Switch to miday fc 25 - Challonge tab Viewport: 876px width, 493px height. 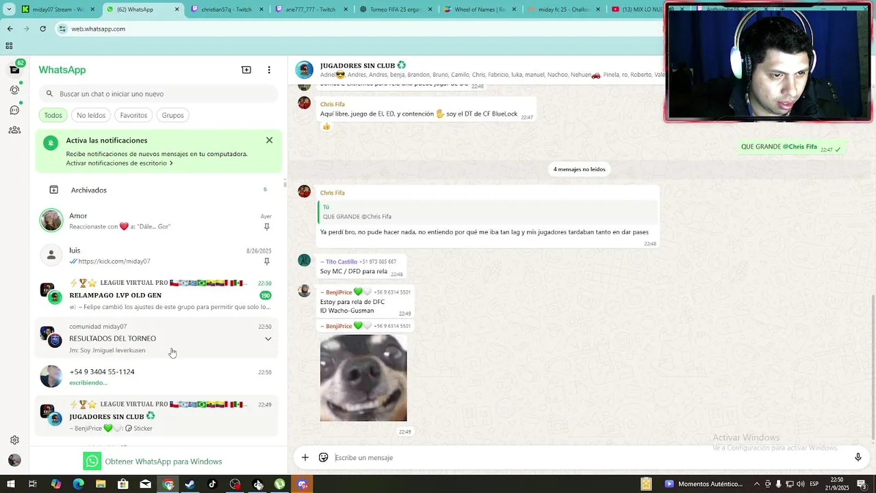pyautogui.click(x=567, y=10)
